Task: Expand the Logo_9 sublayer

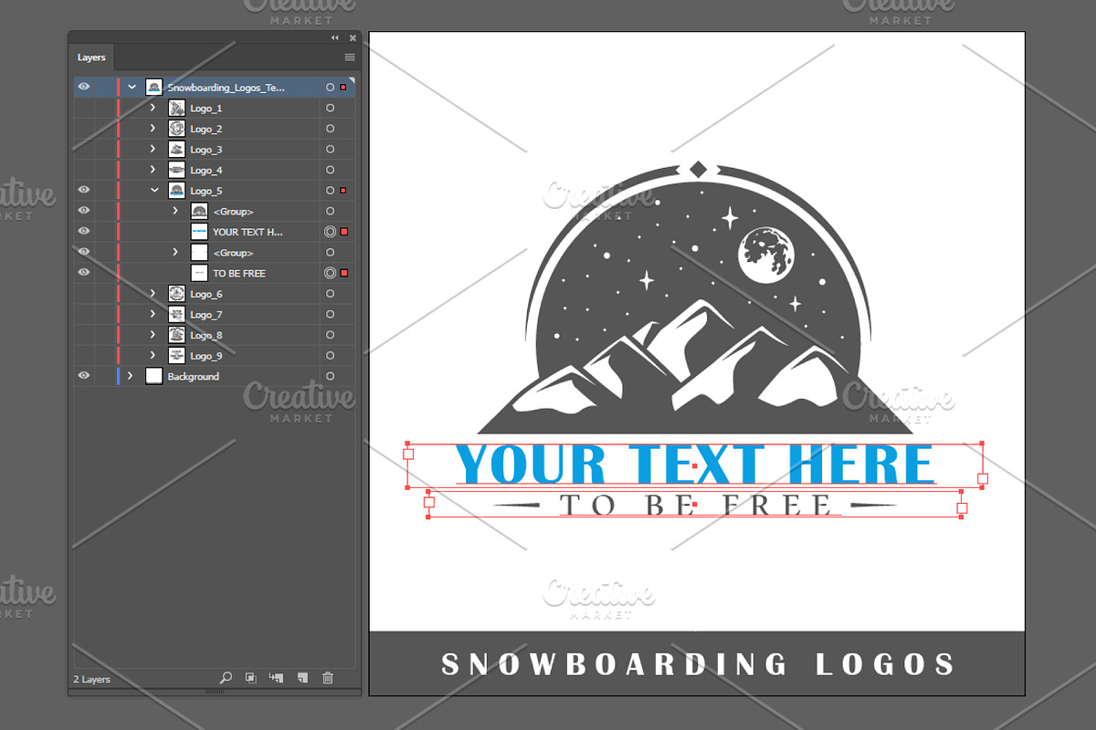Action: (x=153, y=356)
